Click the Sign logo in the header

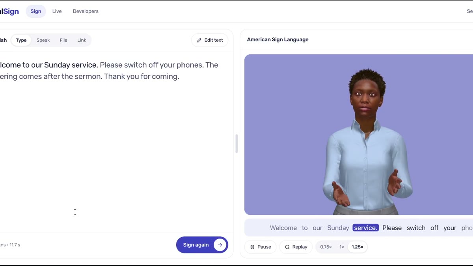pos(9,11)
